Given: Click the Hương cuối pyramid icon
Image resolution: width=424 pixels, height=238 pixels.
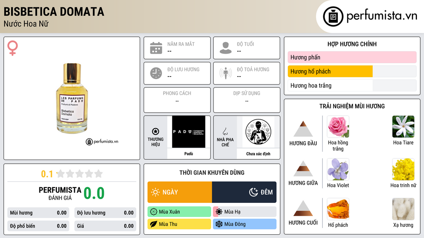Looking at the screenshot, I should tap(303, 208).
